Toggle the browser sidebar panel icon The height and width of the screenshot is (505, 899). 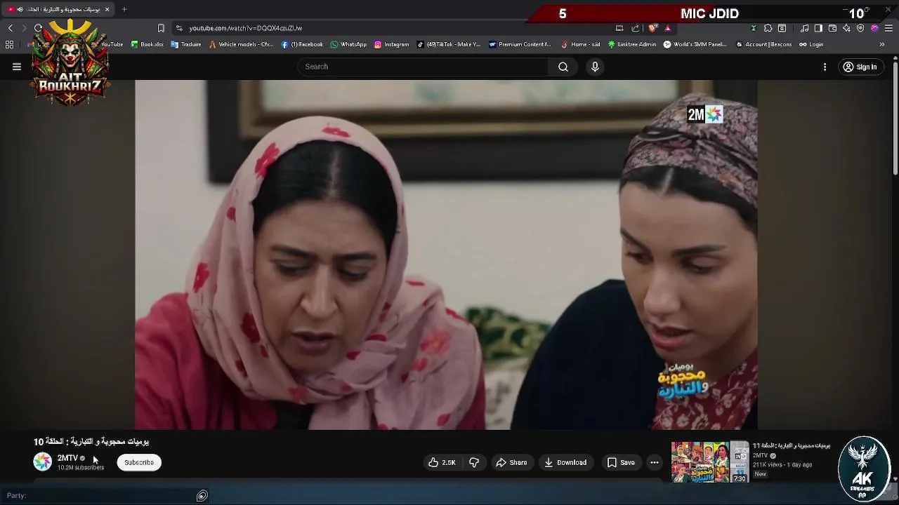(x=818, y=28)
